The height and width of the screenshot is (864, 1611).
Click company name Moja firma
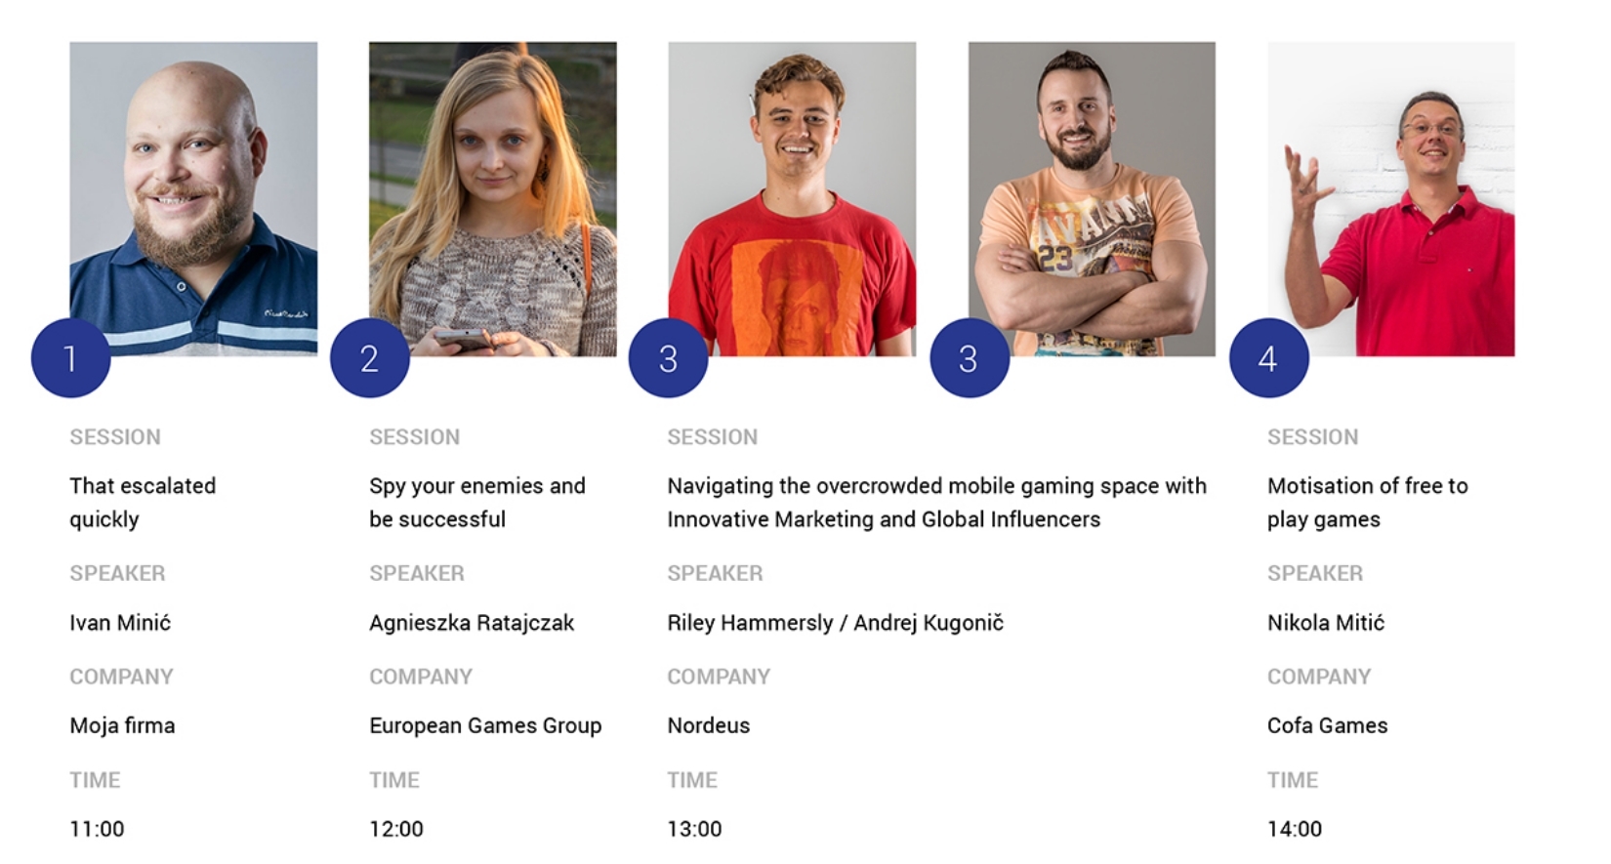122,725
